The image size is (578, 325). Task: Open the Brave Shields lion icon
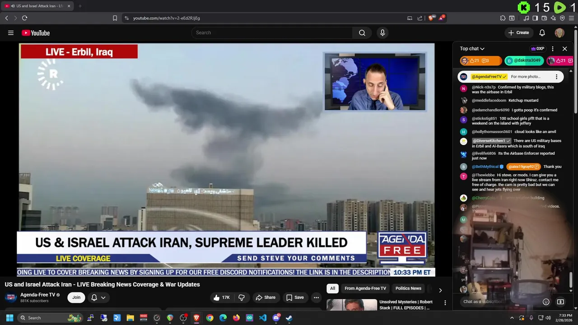tap(431, 18)
